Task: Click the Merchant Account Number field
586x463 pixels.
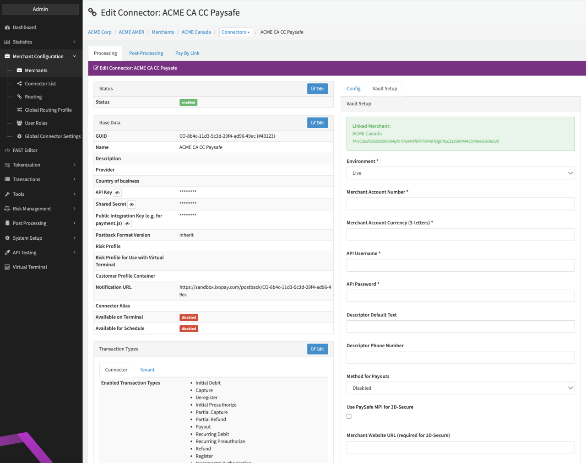Action: tap(460, 204)
